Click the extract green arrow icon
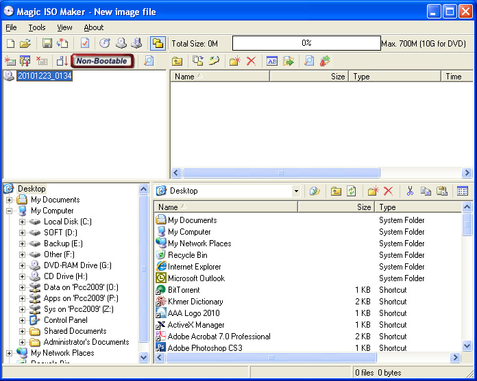Screen dimensions: 477x381 coord(289,61)
